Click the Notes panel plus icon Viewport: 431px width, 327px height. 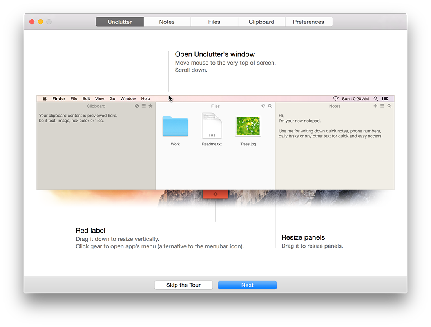375,106
